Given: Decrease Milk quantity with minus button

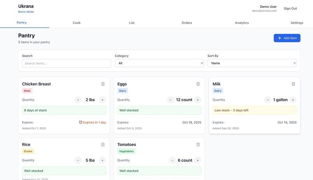Looking at the screenshot, I should point(268,100).
